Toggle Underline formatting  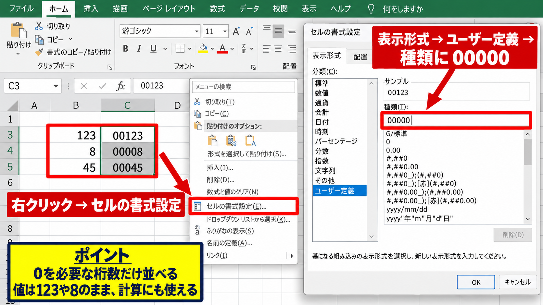coord(153,49)
